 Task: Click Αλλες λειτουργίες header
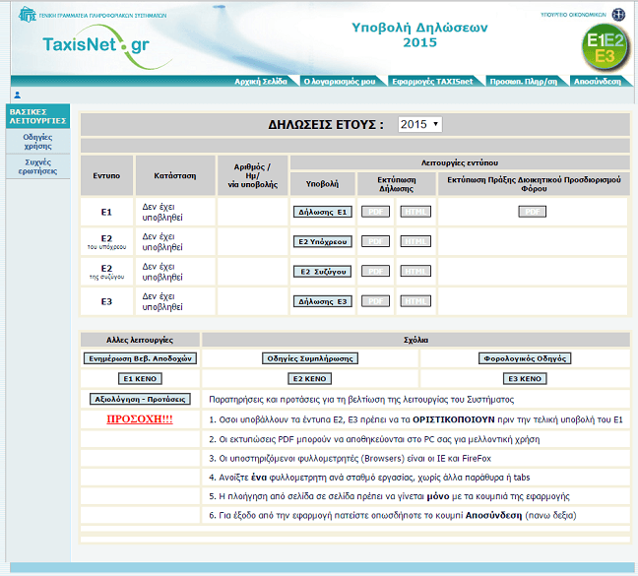(x=140, y=340)
